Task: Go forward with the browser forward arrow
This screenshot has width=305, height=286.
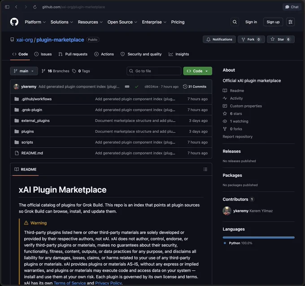Action: point(26,7)
